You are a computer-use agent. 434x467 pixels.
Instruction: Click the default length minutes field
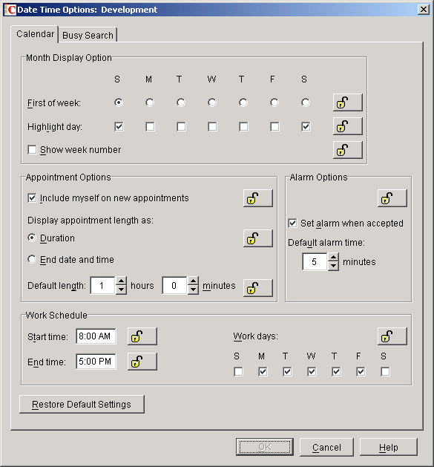point(175,286)
